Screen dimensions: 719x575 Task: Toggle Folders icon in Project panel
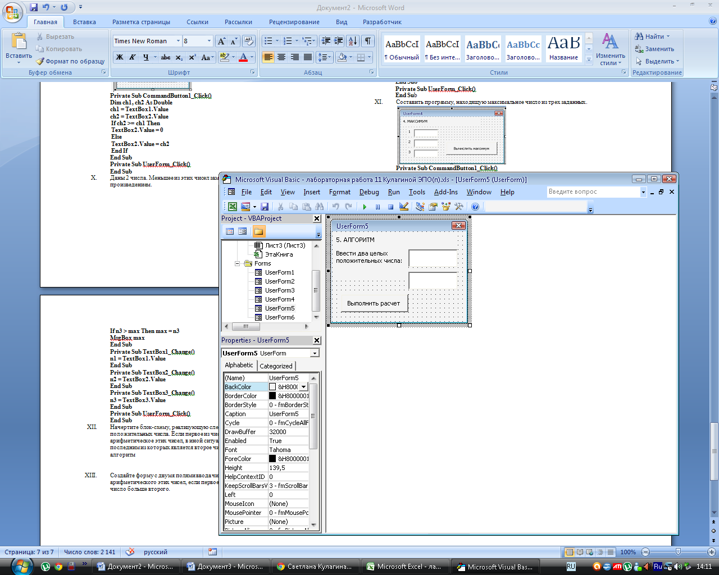pyautogui.click(x=258, y=231)
